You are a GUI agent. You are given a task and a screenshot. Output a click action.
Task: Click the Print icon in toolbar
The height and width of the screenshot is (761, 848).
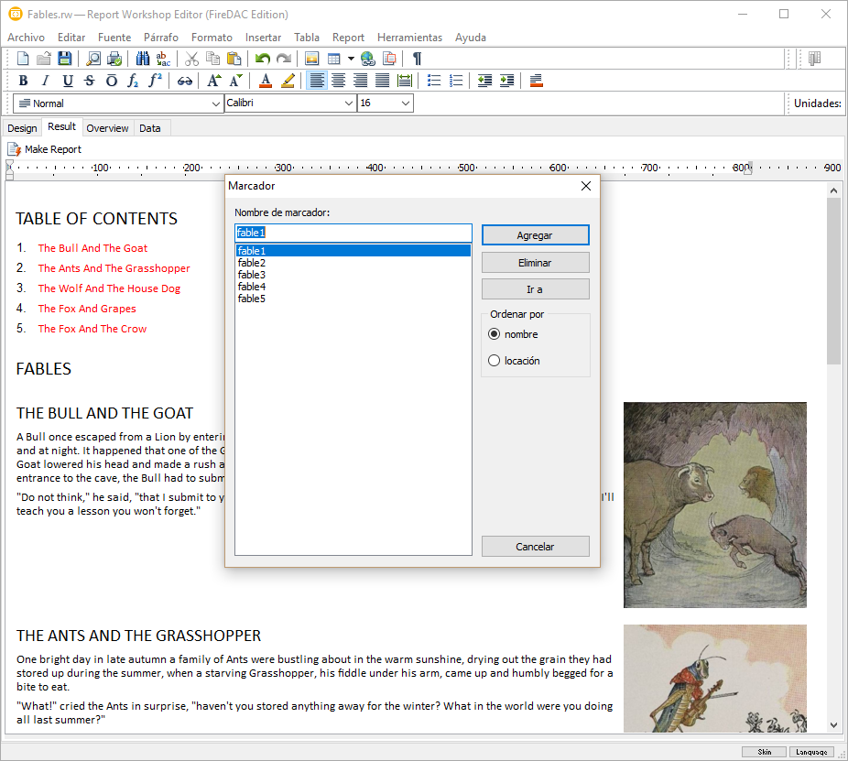click(114, 59)
